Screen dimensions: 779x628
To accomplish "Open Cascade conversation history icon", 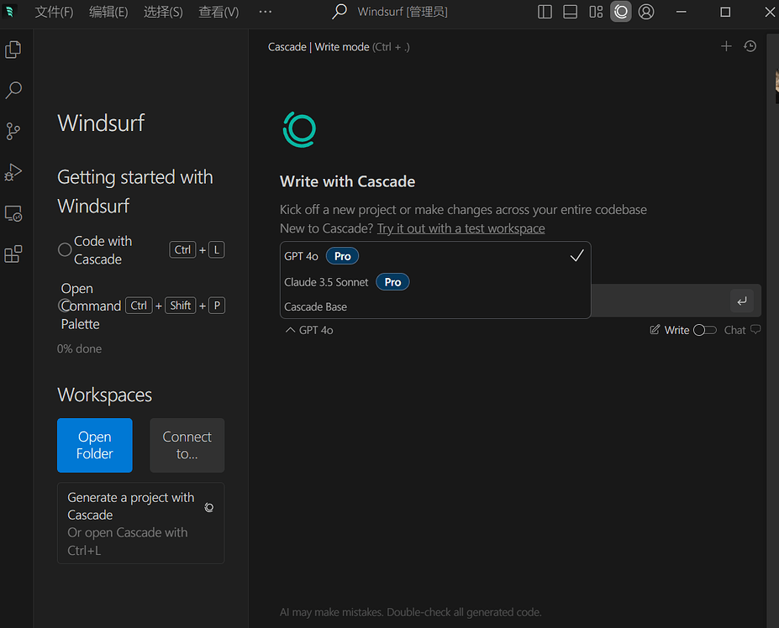I will coord(750,46).
